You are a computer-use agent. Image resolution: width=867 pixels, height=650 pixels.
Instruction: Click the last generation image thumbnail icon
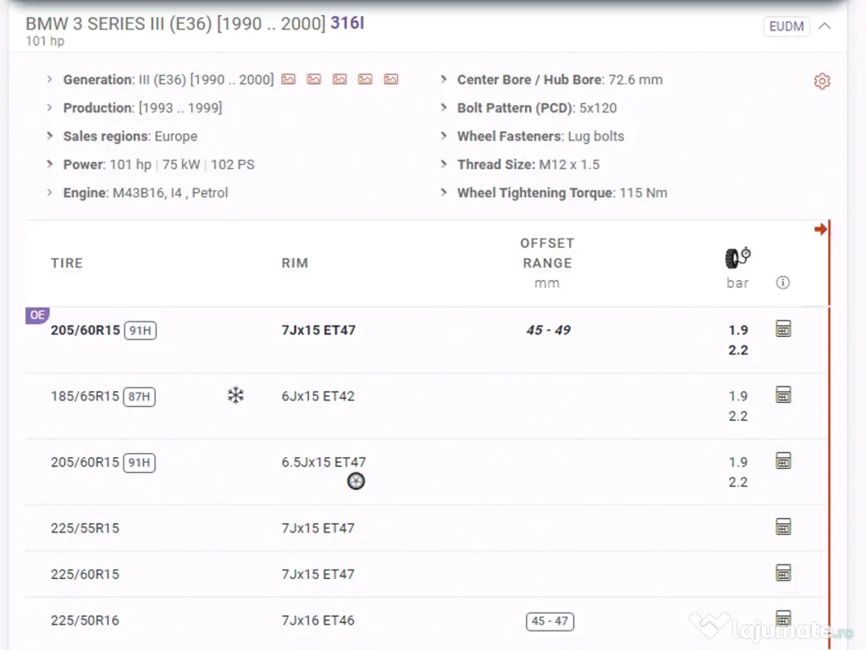pyautogui.click(x=390, y=80)
